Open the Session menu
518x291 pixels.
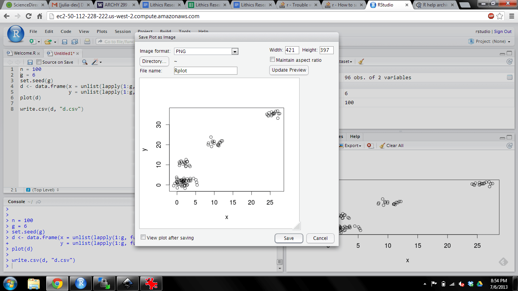(123, 31)
